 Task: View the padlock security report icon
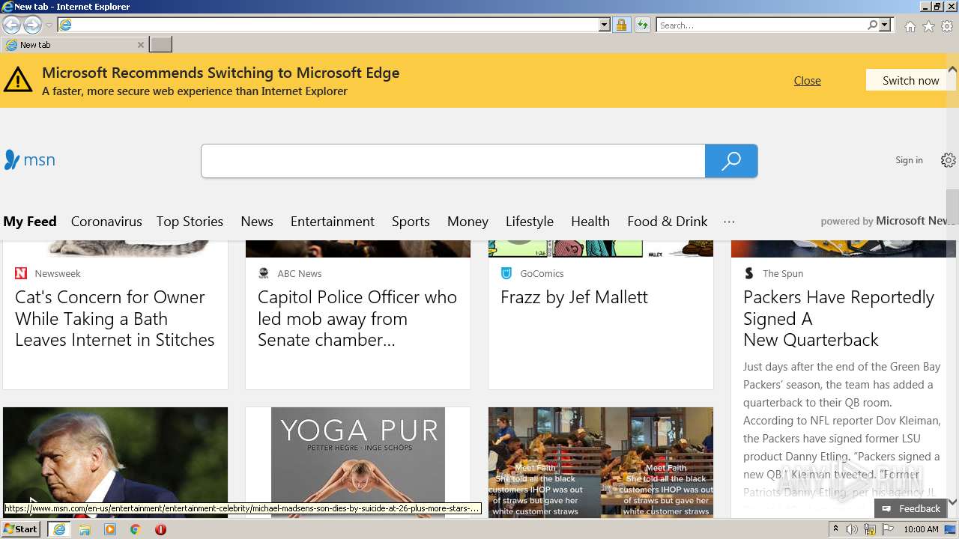pos(621,25)
